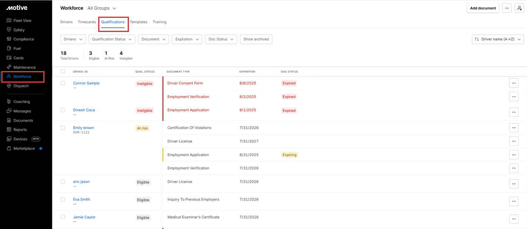Open the Doc Status filter dropdown
The width and height of the screenshot is (527, 229).
tap(221, 39)
